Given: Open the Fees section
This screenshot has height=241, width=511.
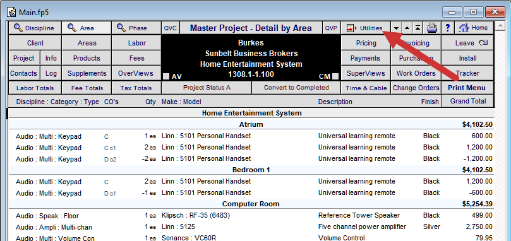Looking at the screenshot, I should 136,58.
